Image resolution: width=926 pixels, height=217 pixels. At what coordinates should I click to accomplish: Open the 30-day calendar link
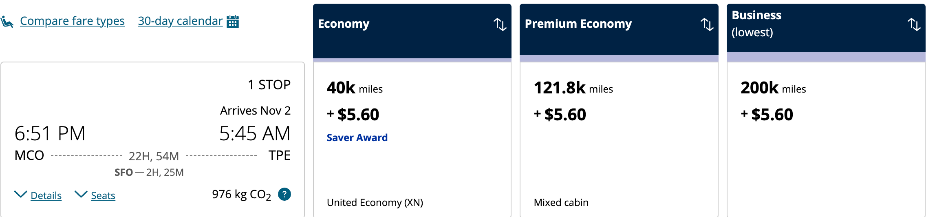[x=180, y=21]
